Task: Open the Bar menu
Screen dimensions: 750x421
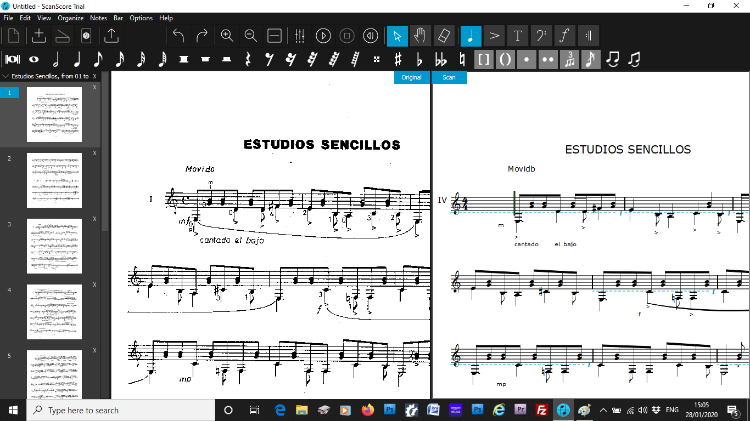Action: pos(119,18)
